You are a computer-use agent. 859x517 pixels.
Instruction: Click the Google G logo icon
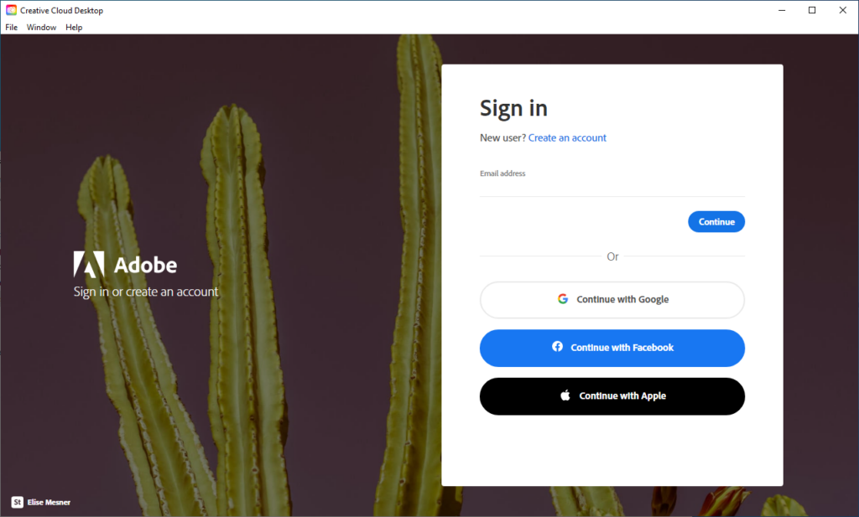(x=563, y=298)
